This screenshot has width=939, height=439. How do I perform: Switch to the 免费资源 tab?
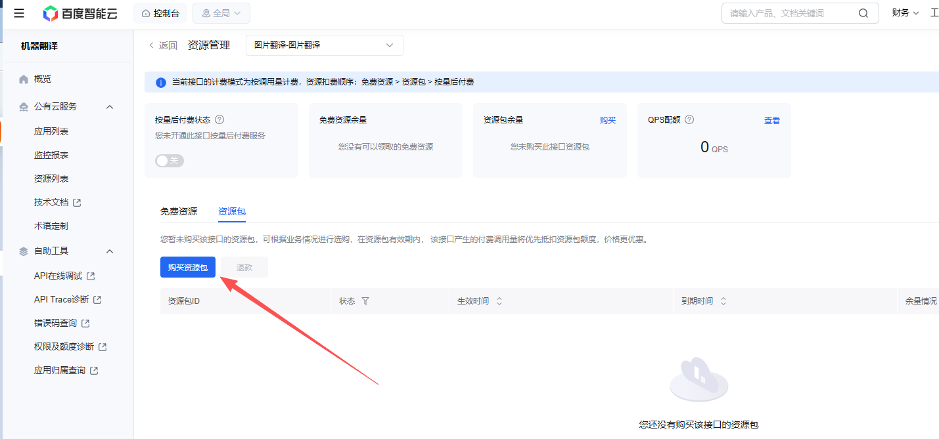click(178, 211)
